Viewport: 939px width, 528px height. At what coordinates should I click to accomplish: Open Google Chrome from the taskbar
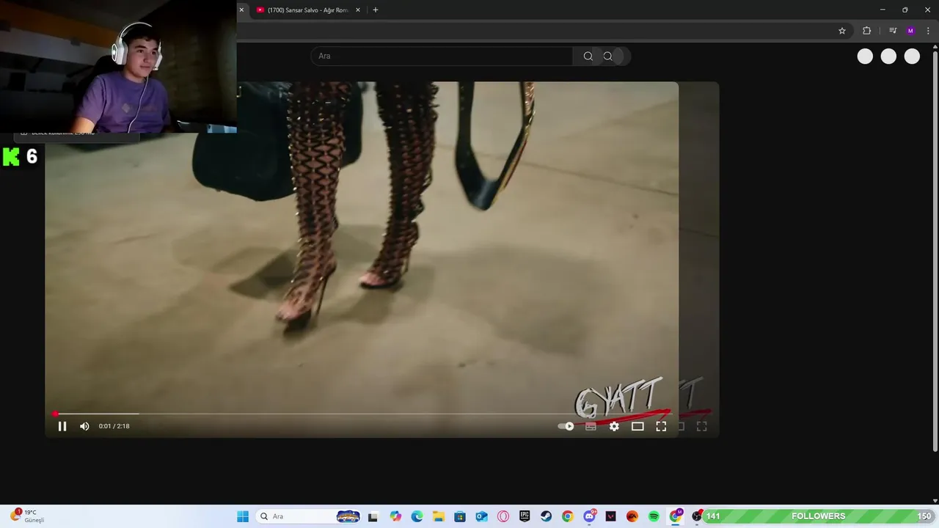[x=567, y=516]
